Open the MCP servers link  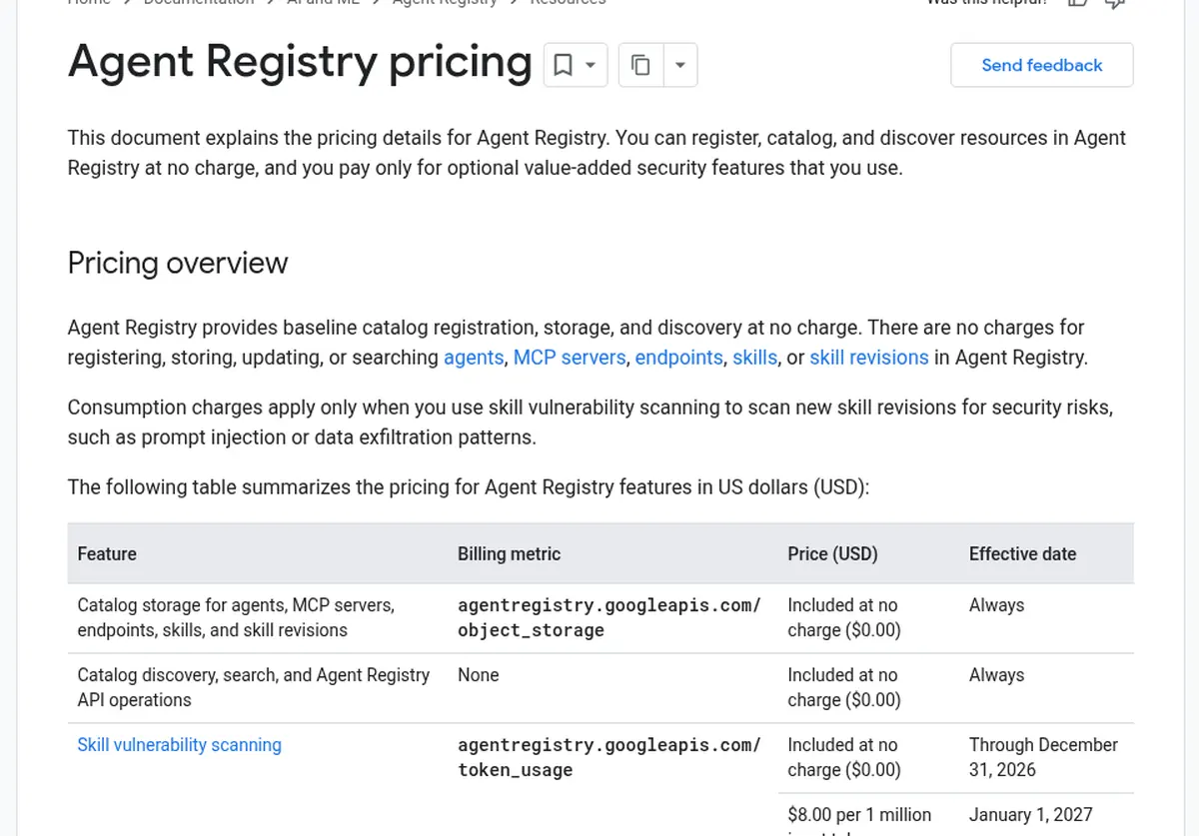(570, 358)
